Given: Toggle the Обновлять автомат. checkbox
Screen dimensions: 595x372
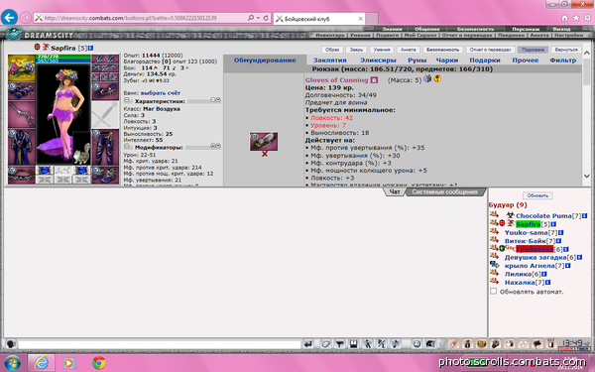Looking at the screenshot, I should [493, 291].
